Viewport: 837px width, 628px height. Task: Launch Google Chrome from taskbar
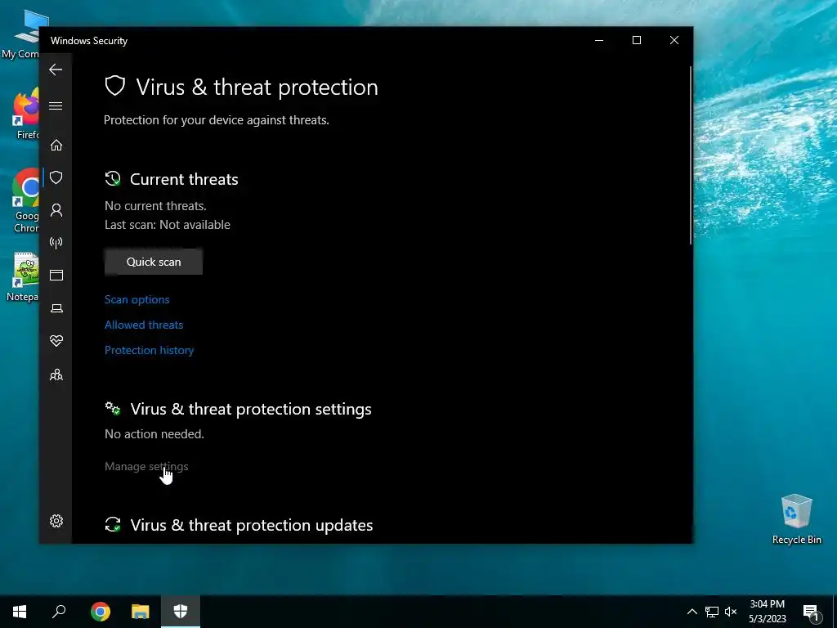coord(100,612)
